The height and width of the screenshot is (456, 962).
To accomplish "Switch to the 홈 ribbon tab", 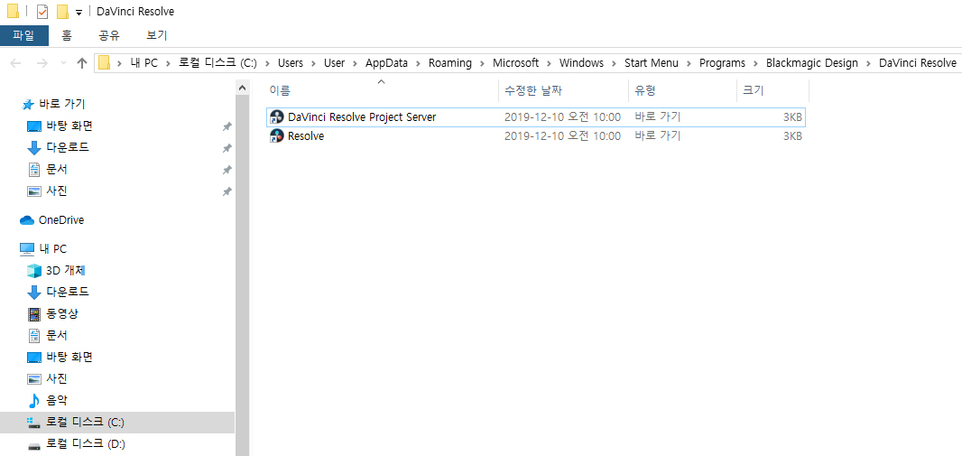I will 66,35.
